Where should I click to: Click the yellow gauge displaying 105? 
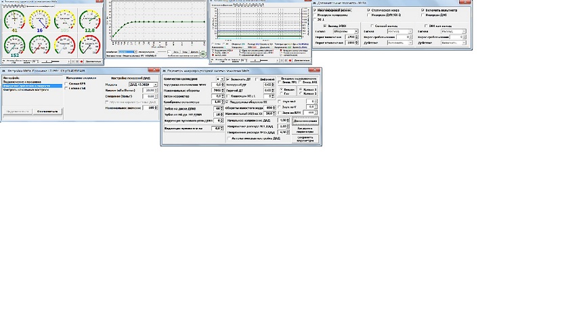click(x=65, y=20)
